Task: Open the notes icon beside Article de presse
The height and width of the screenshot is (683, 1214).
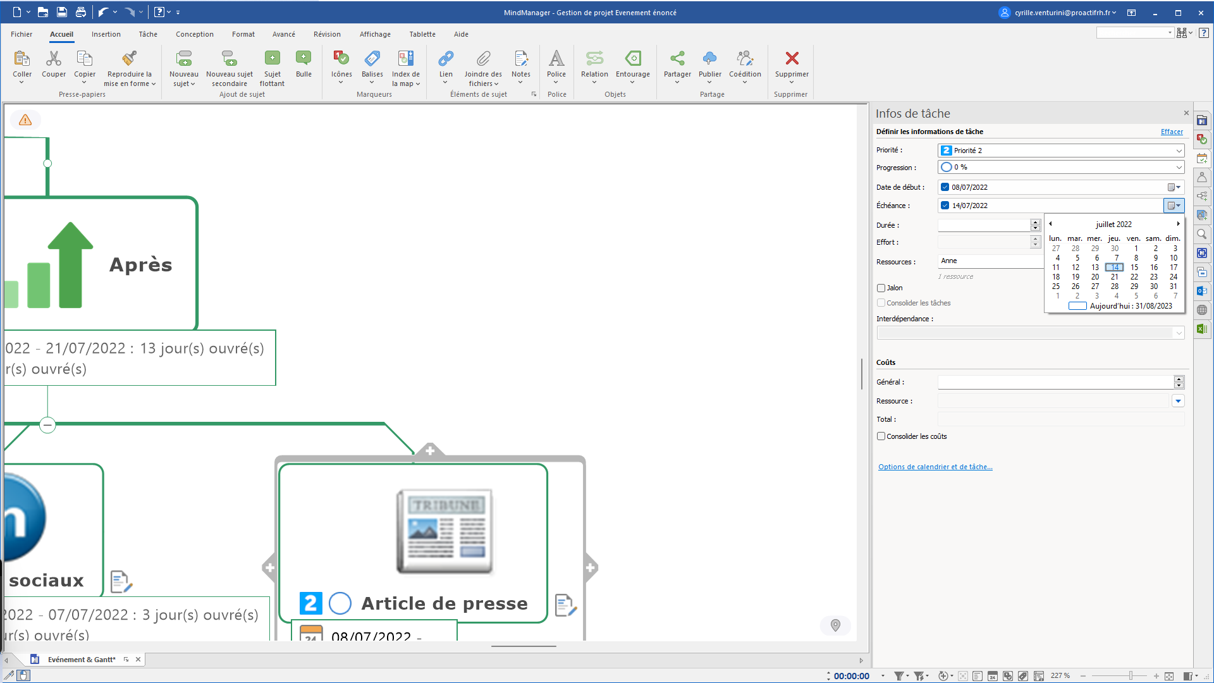Action: pos(565,605)
